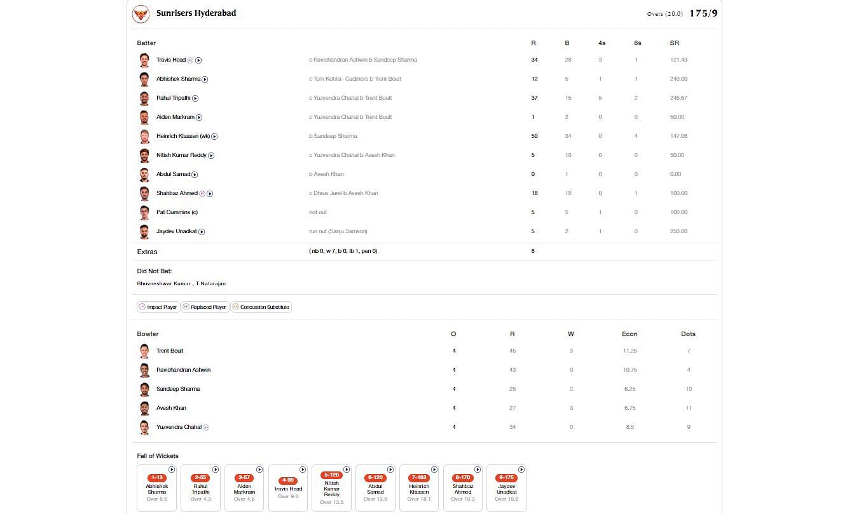Click Nitish Kumar Reddy player avatar
This screenshot has height=514, width=847.
[x=144, y=156]
